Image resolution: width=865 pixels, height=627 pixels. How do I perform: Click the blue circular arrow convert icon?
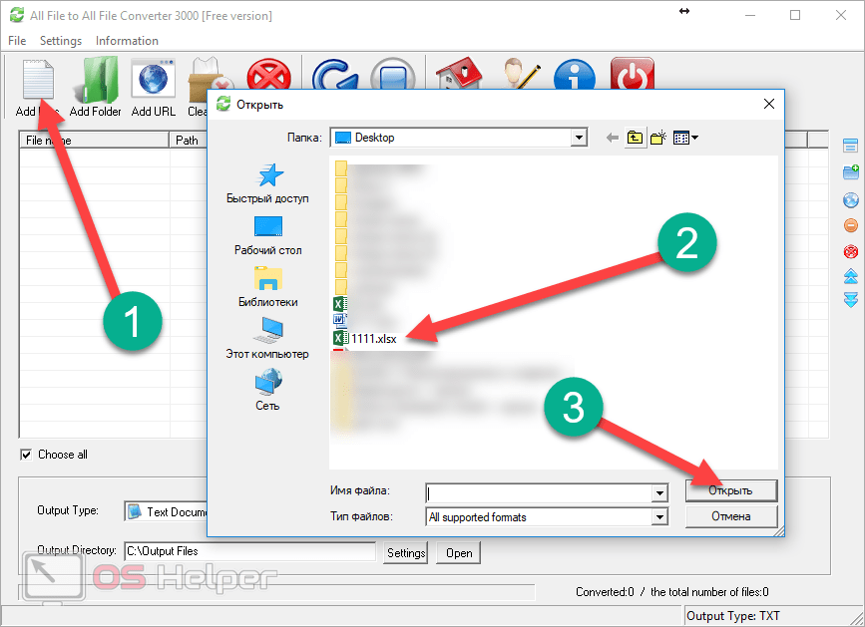tap(334, 74)
